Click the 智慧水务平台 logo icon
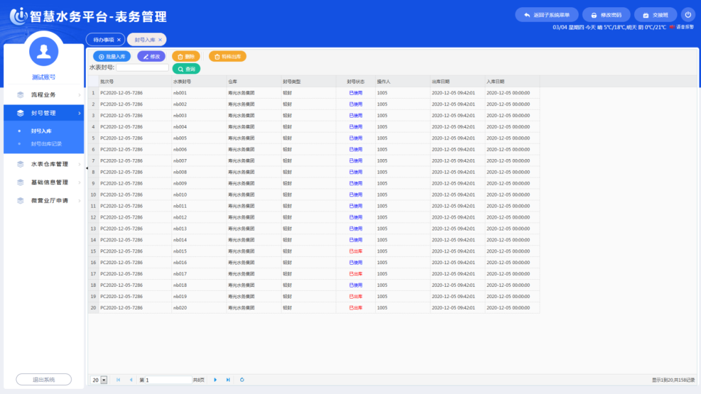The height and width of the screenshot is (394, 701). 19,16
